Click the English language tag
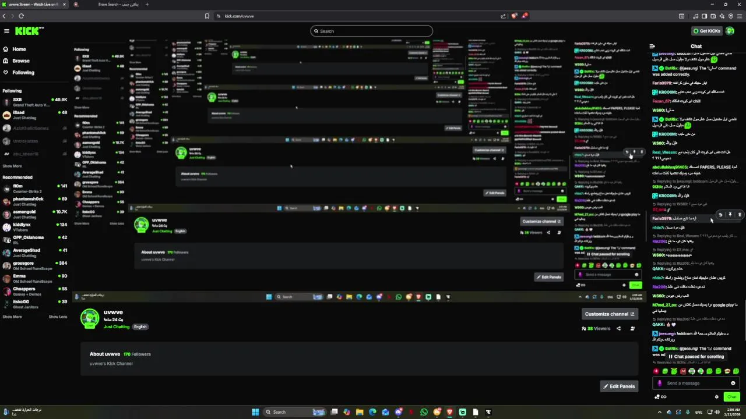Screen dimensions: 746x419 pos(140,326)
